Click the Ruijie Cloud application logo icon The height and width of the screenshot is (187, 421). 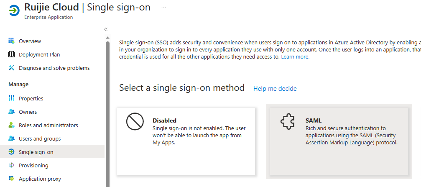(14, 11)
